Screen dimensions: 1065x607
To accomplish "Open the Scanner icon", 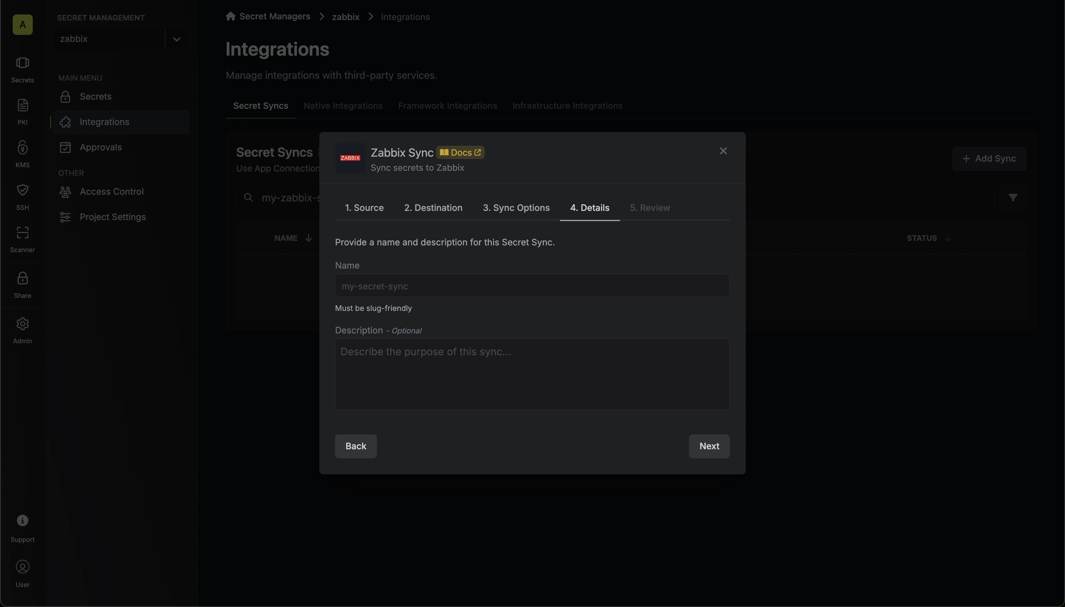I will 23,232.
